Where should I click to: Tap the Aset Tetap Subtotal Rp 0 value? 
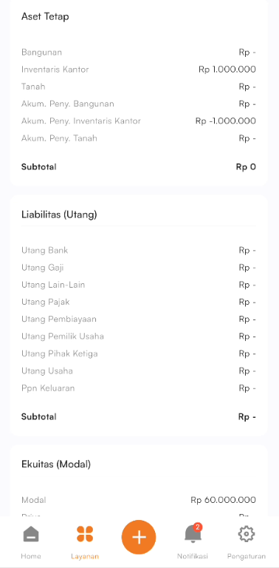pos(246,167)
